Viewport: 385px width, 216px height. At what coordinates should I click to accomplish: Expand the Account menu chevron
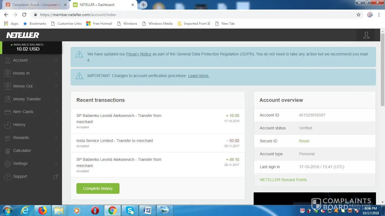pyautogui.click(x=56, y=60)
